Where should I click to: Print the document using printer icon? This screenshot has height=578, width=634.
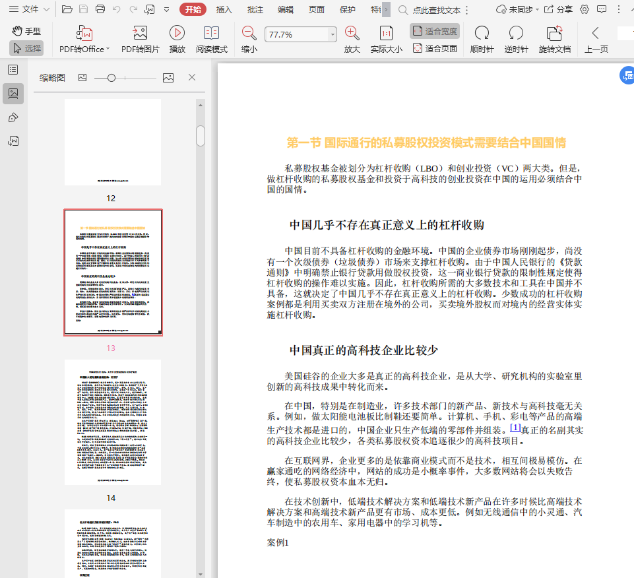(100, 9)
